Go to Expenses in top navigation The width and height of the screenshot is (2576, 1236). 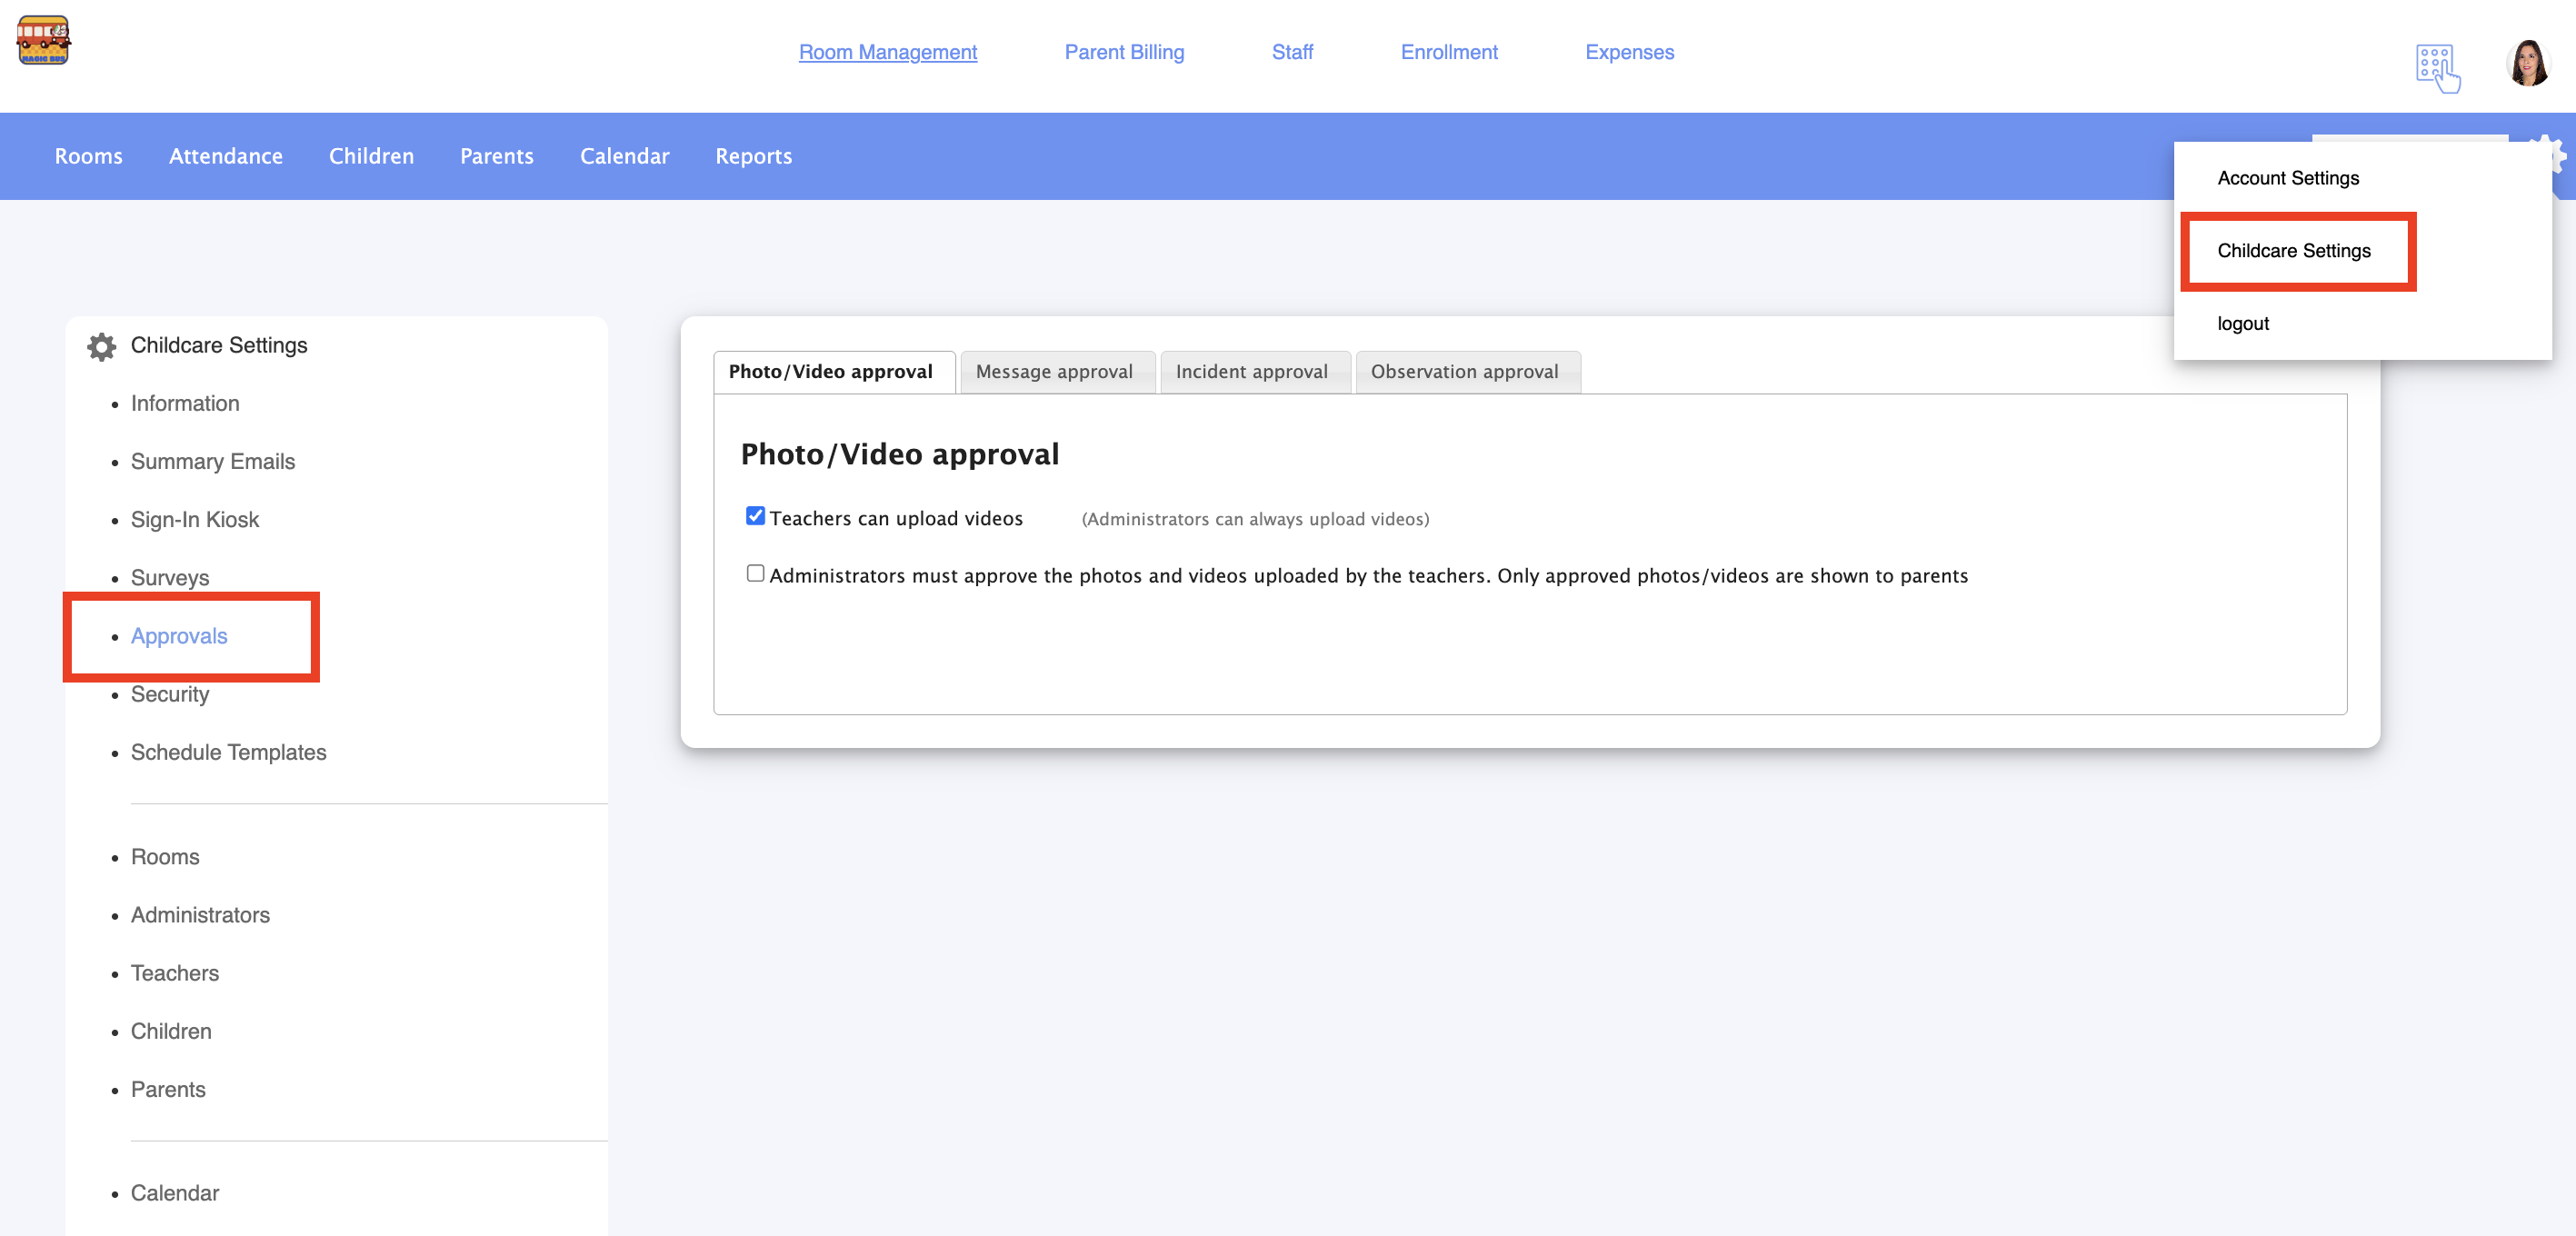pyautogui.click(x=1629, y=52)
